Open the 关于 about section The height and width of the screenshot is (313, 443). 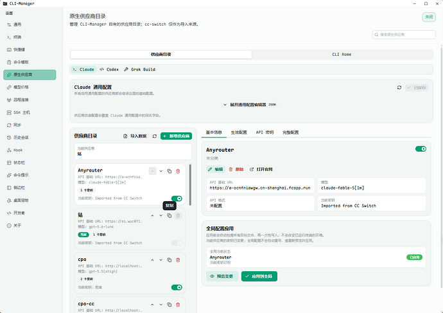point(30,226)
